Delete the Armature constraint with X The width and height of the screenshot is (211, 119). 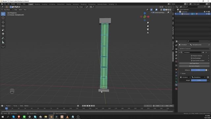pos(206,52)
